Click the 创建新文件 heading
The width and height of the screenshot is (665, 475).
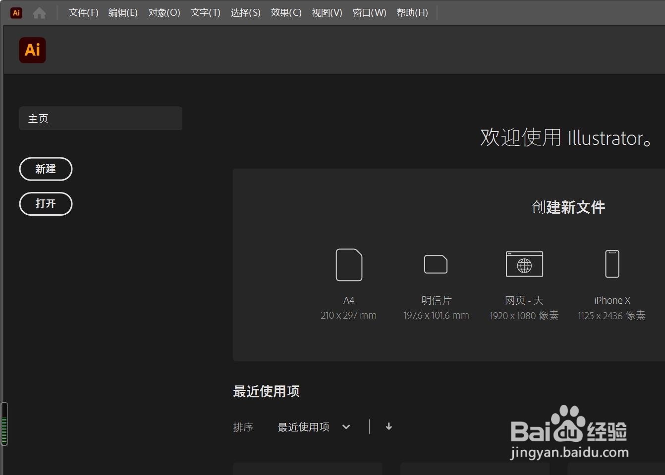point(568,207)
